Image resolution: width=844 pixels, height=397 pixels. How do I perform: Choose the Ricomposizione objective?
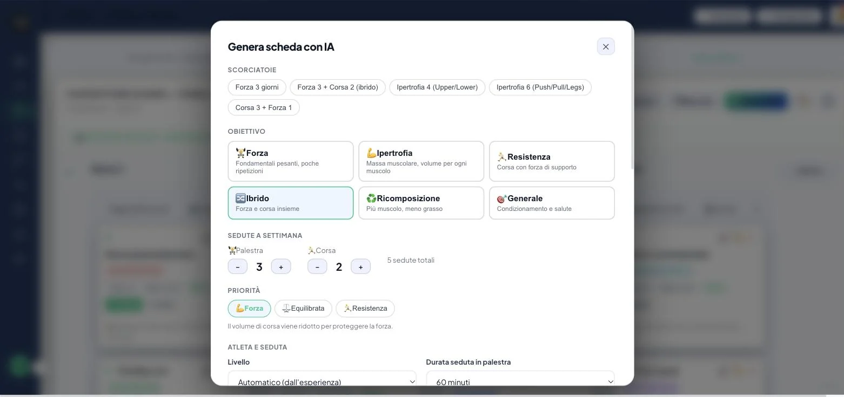421,203
